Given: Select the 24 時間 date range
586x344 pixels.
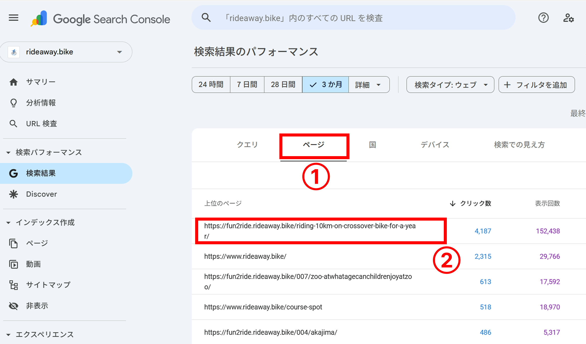Looking at the screenshot, I should point(211,84).
